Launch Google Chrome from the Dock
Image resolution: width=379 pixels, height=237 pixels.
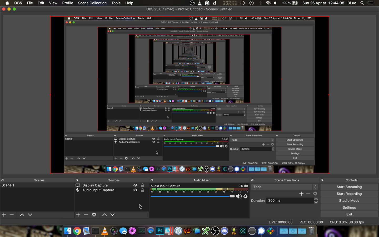pyautogui.click(x=77, y=231)
